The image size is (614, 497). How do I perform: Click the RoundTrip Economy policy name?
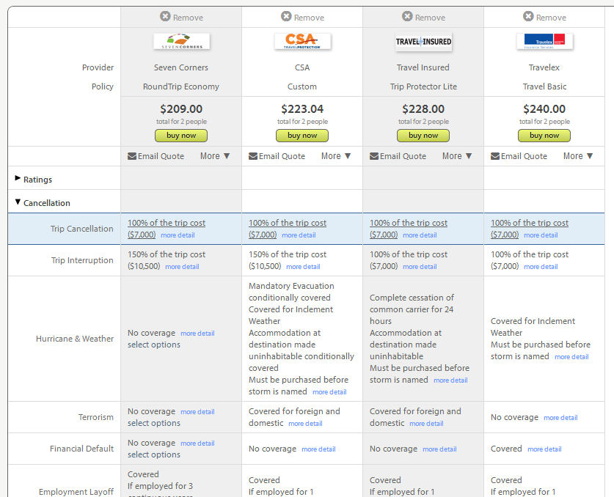(x=181, y=86)
